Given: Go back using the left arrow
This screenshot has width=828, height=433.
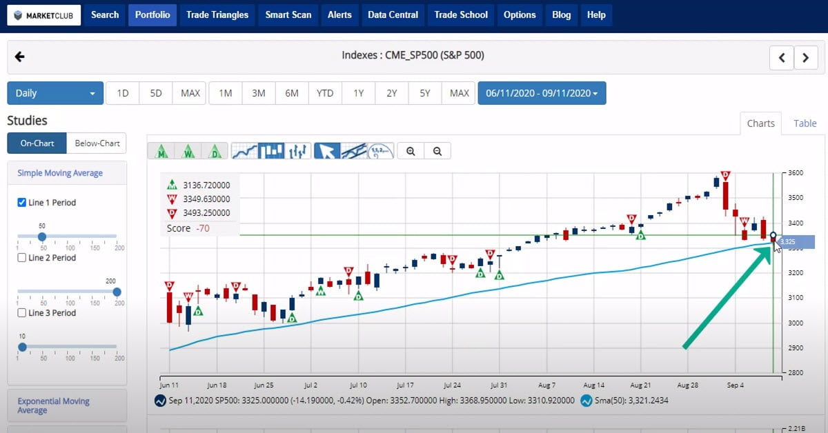Looking at the screenshot, I should point(19,57).
